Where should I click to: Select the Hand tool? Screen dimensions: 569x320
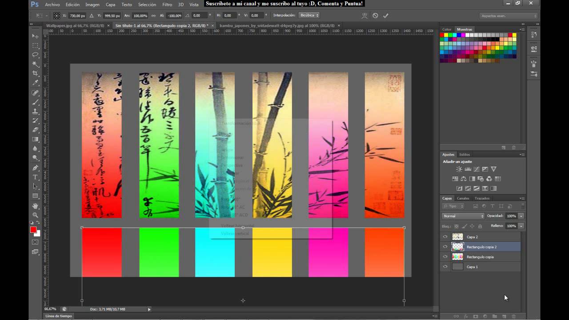pos(36,206)
